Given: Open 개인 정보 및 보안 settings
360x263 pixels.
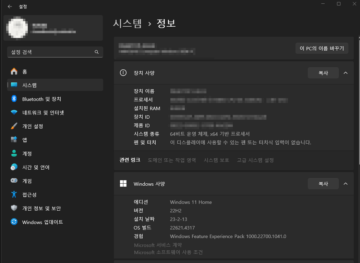Looking at the screenshot, I should click(55, 208).
